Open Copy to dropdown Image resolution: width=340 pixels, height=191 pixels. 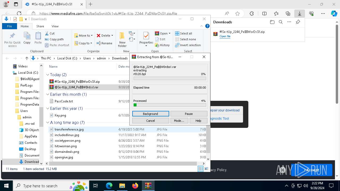83,43
